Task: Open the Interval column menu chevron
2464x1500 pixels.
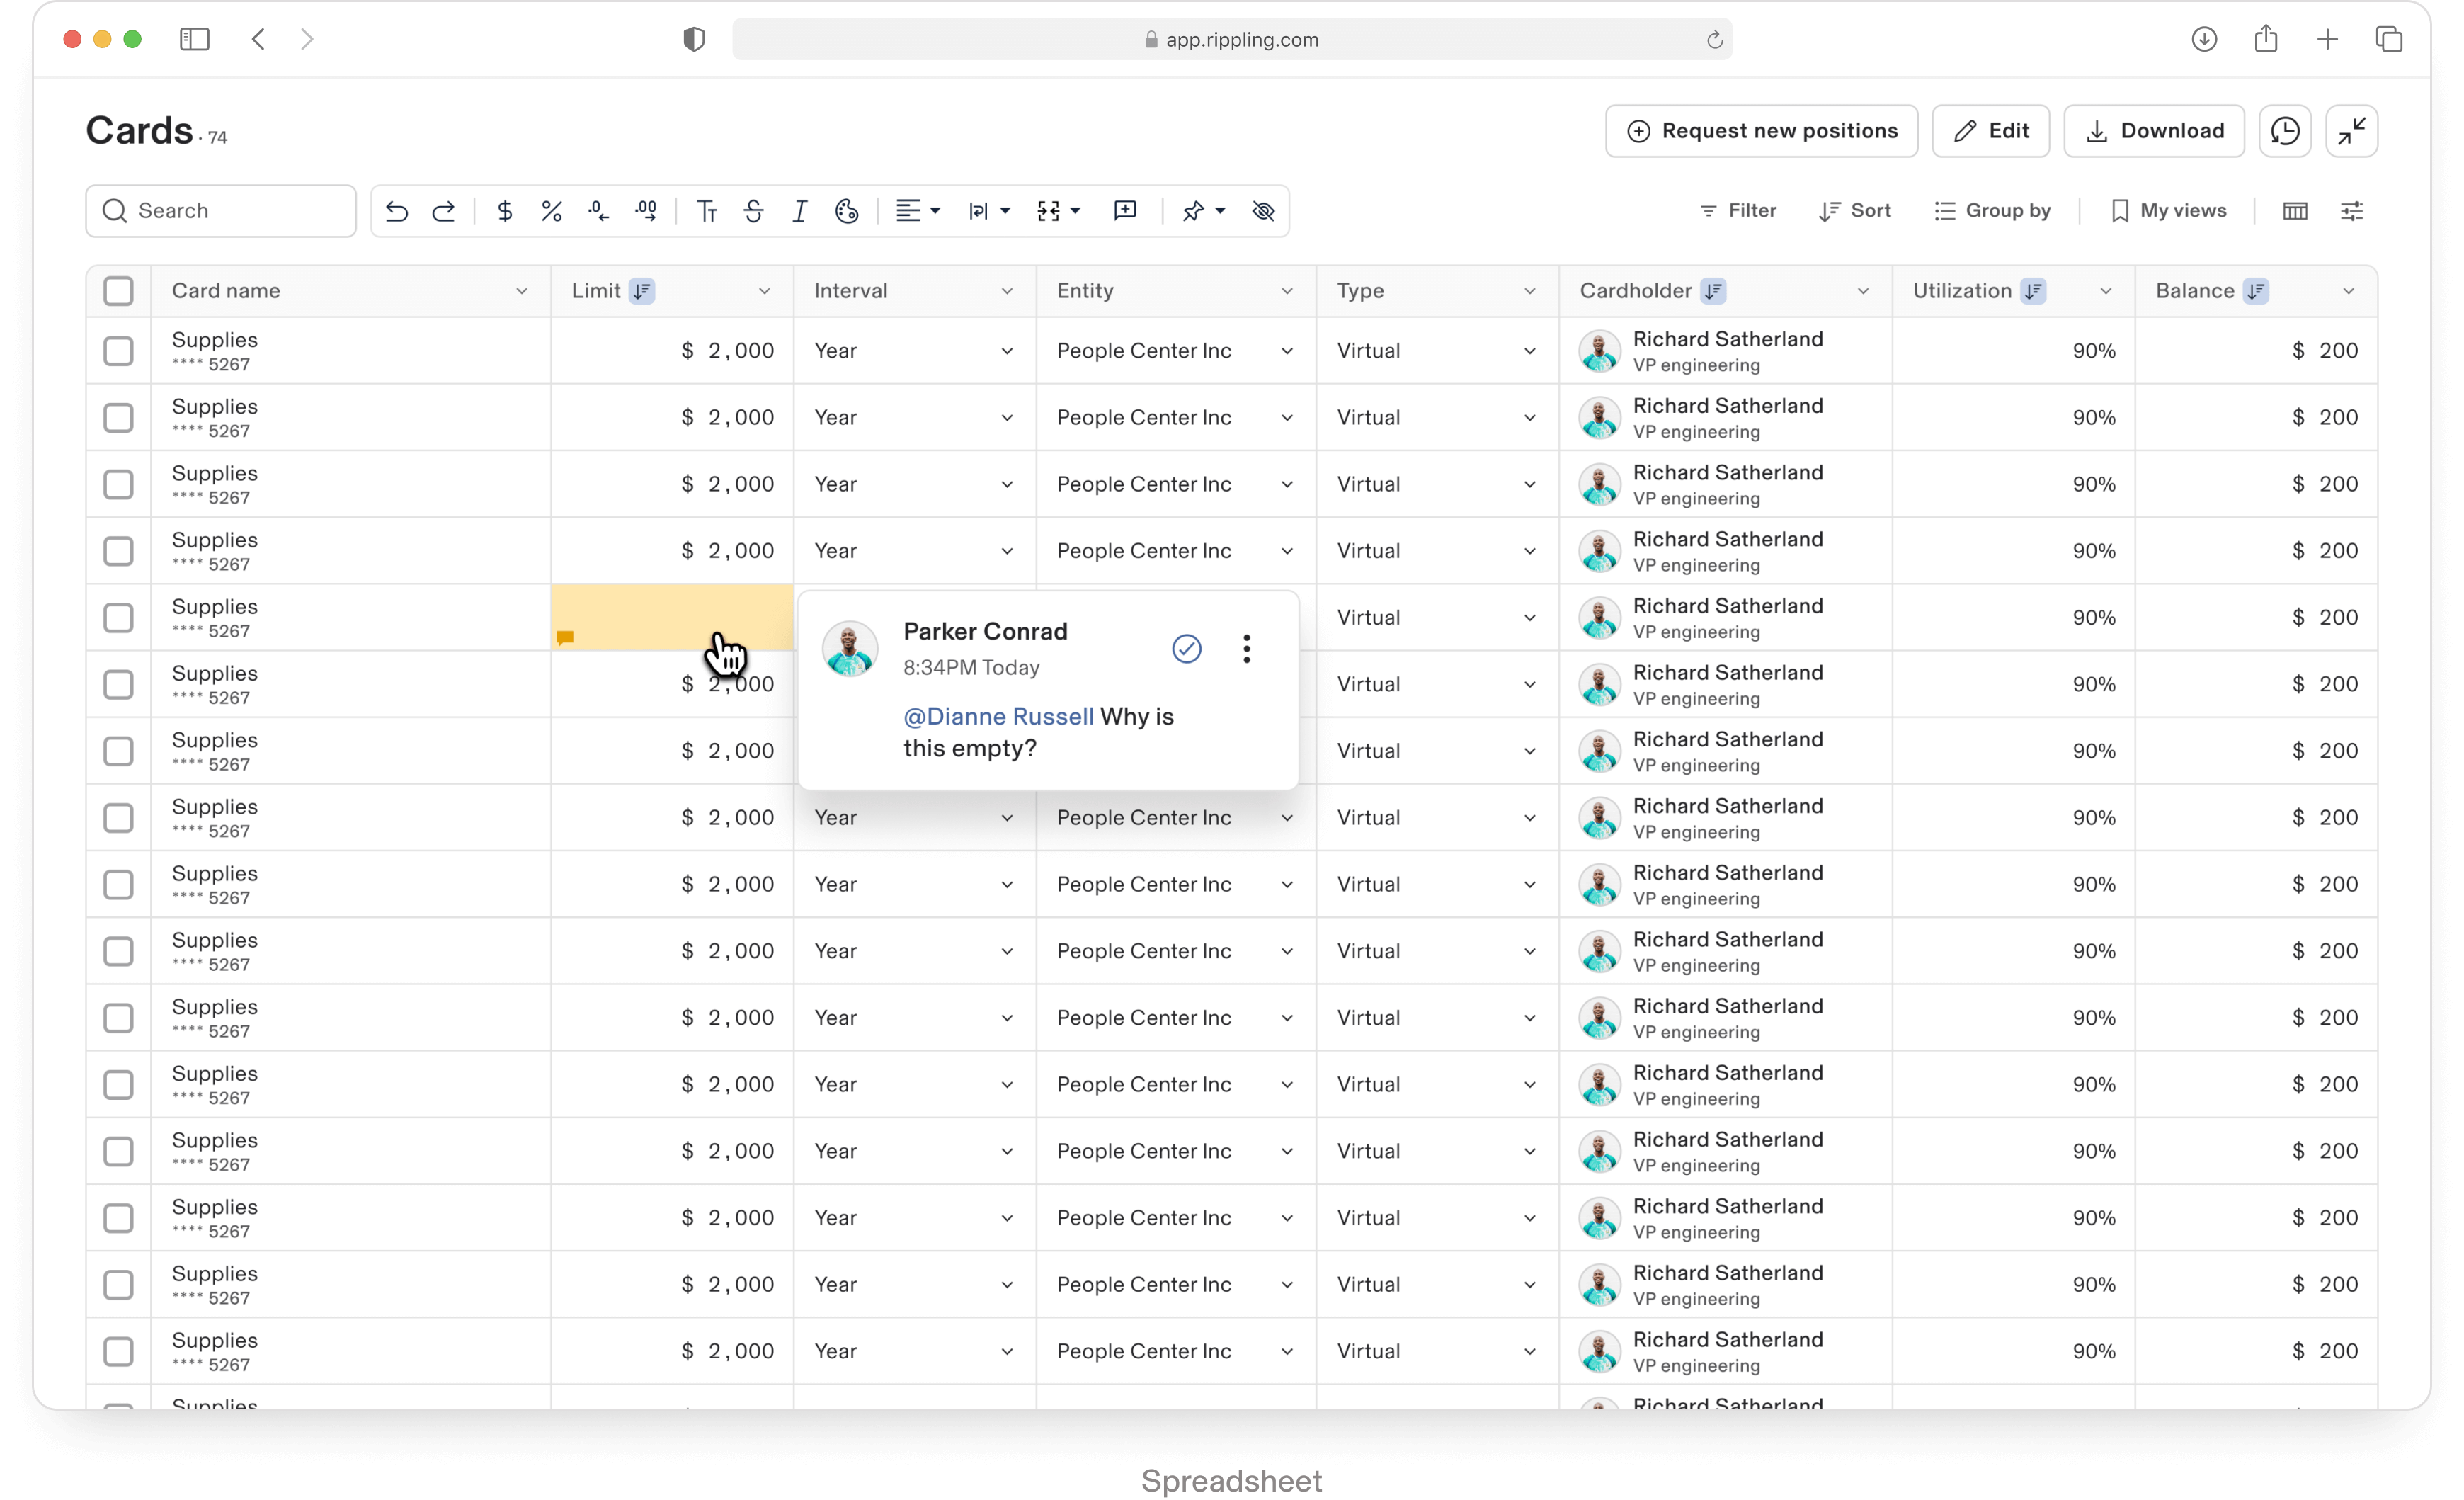Action: [1007, 291]
